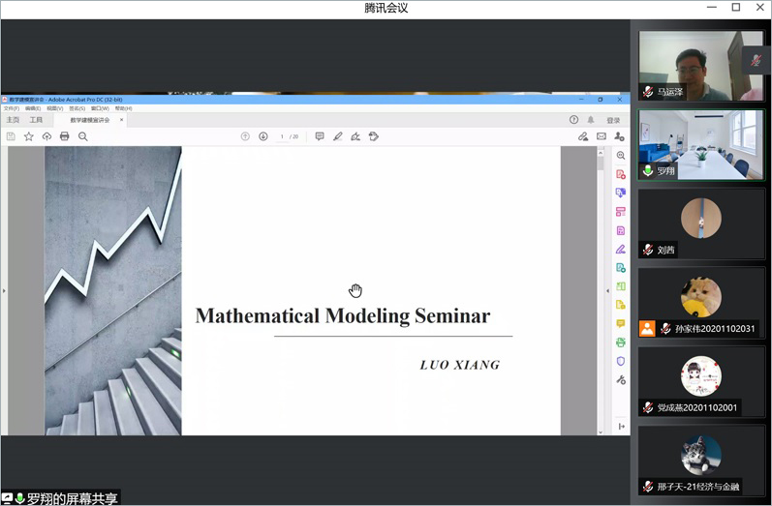Viewport: 772px width, 506px height.
Task: Toggle microphone for 罗翔 participant
Action: pos(648,170)
